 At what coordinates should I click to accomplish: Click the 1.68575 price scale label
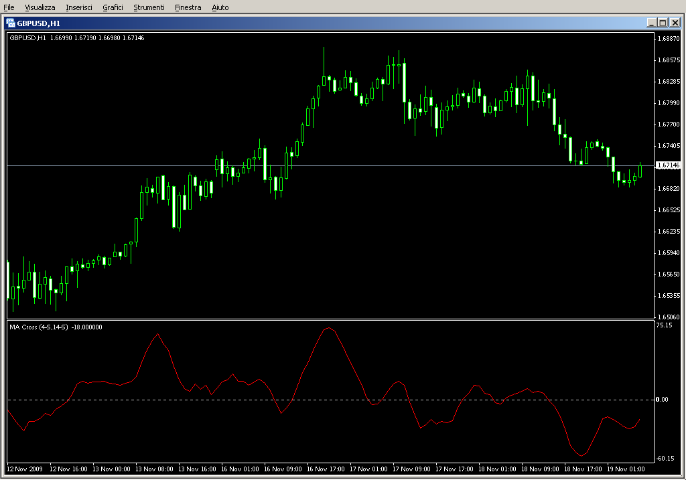[669, 60]
